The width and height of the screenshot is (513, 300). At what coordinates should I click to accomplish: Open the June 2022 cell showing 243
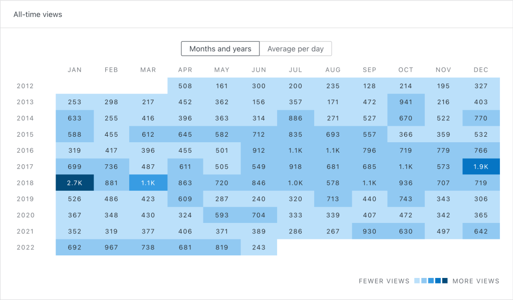point(259,247)
